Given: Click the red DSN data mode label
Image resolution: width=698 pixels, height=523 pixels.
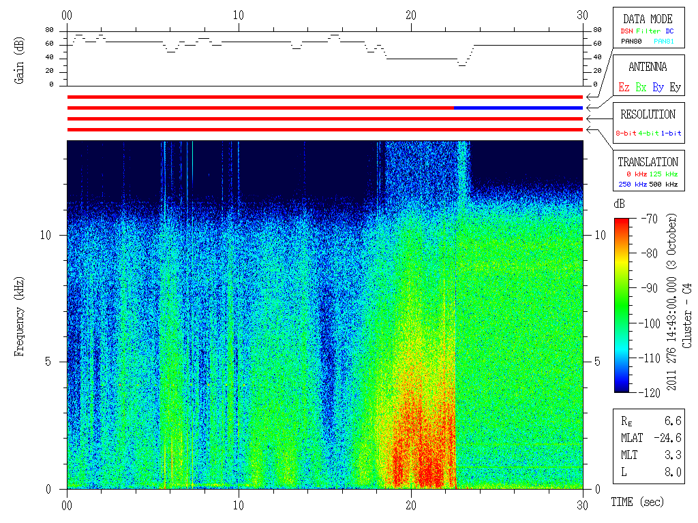Looking at the screenshot, I should [x=626, y=31].
